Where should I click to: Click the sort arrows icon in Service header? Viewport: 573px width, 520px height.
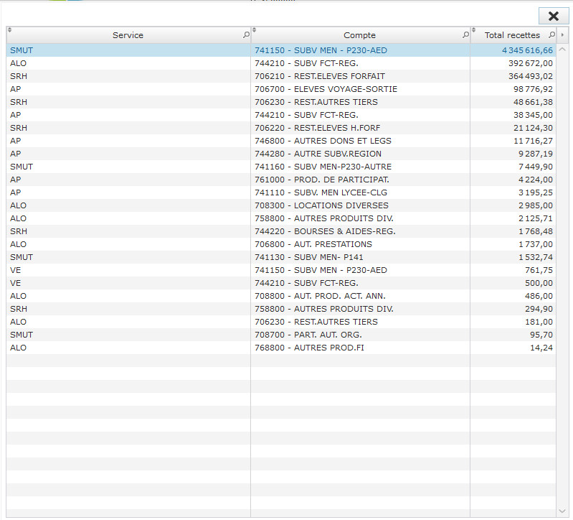10,30
